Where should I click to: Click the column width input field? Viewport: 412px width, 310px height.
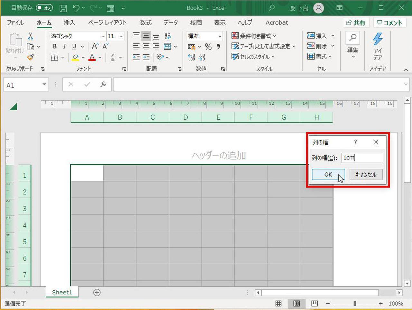pos(362,158)
